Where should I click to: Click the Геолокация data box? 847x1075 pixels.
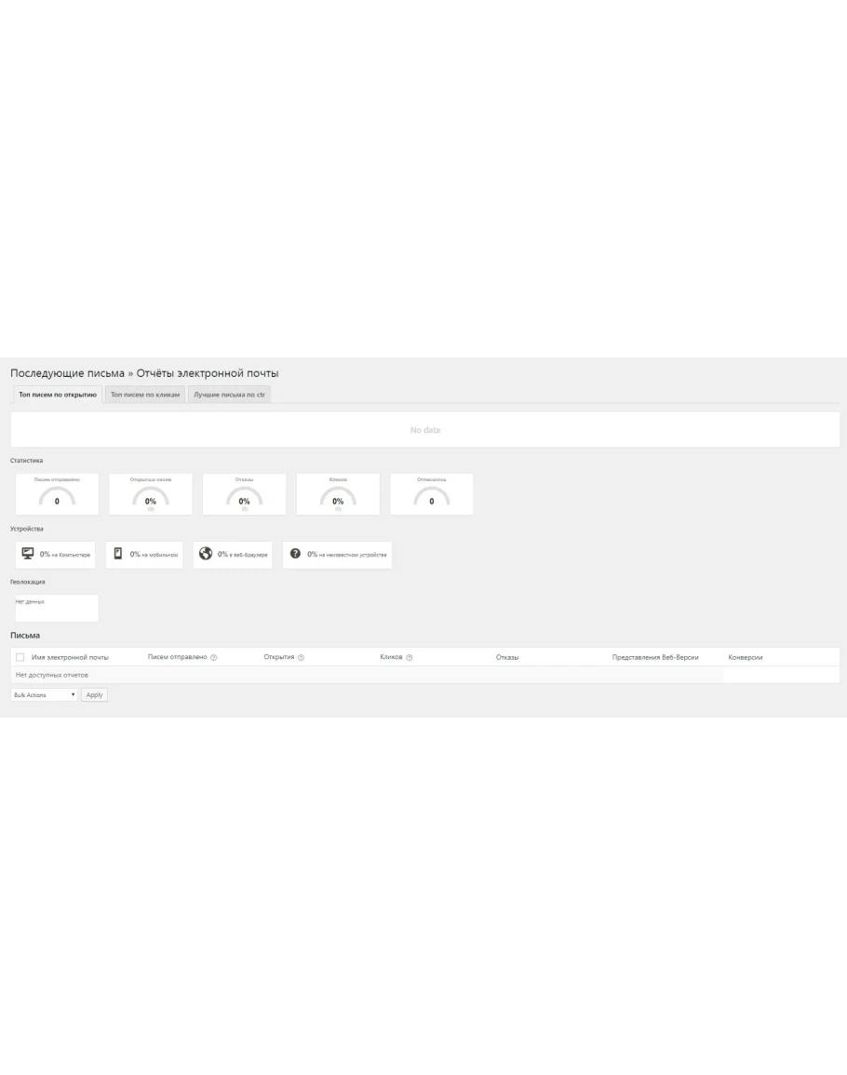click(57, 608)
